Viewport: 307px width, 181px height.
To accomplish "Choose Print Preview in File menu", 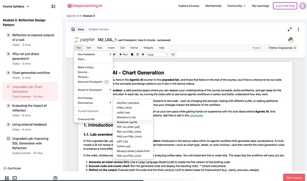I will tap(93, 98).
